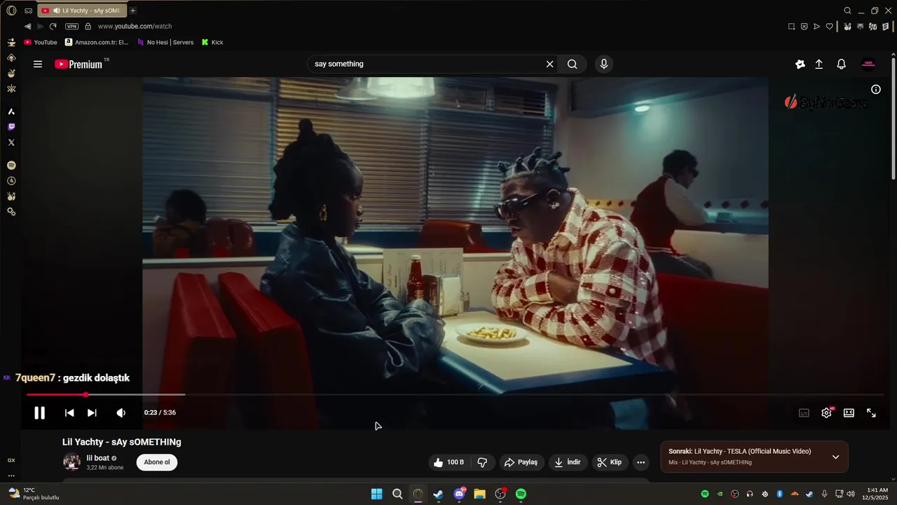Open Spotify from the taskbar
This screenshot has width=897, height=505.
(x=521, y=494)
